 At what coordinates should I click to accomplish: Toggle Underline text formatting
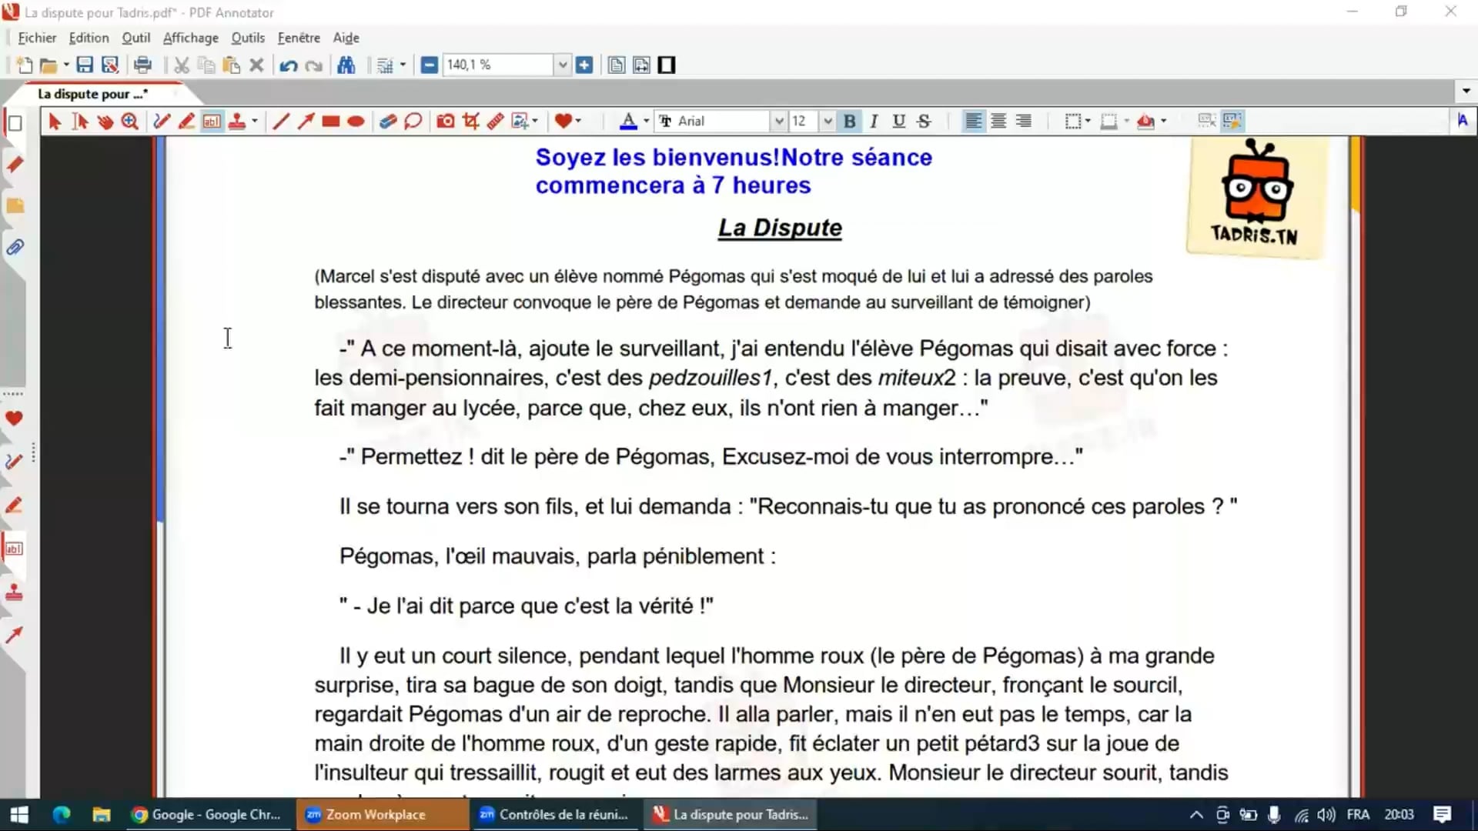pos(898,121)
